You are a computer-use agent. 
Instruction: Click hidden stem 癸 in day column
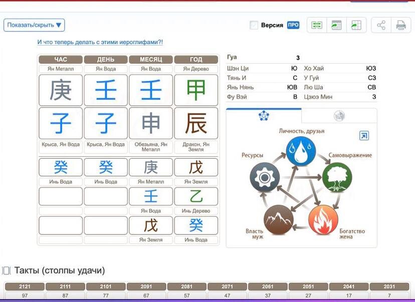[x=106, y=167]
